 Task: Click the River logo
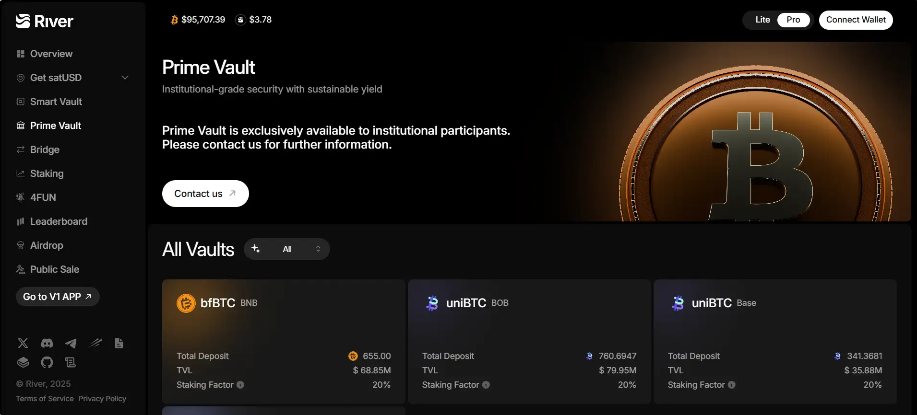[x=45, y=21]
